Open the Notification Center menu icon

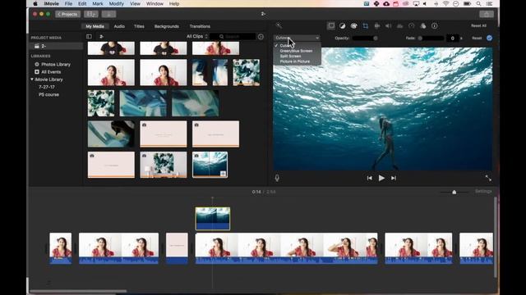[490, 3]
